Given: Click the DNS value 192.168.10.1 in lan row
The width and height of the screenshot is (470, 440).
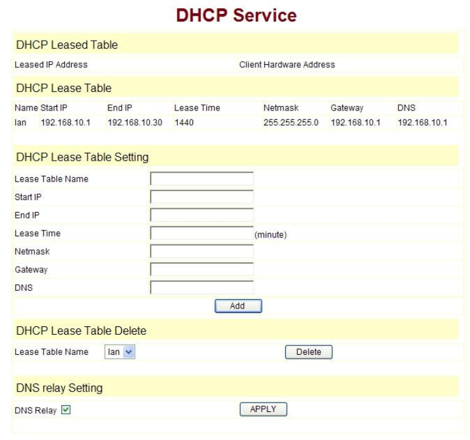Looking at the screenshot, I should pyautogui.click(x=422, y=123).
